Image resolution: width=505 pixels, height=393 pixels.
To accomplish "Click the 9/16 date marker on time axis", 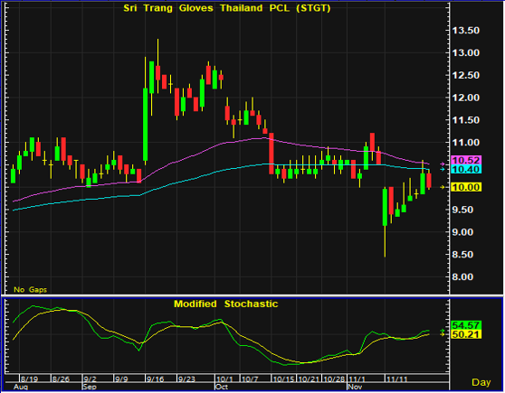I will [156, 379].
